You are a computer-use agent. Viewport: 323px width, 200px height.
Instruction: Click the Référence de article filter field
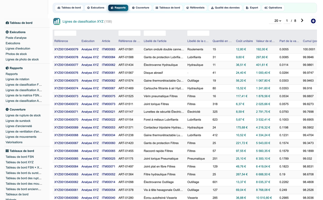(x=129, y=33)
